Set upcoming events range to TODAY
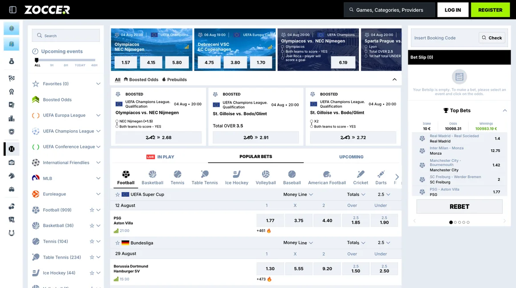The image size is (516, 288). coord(80,65)
